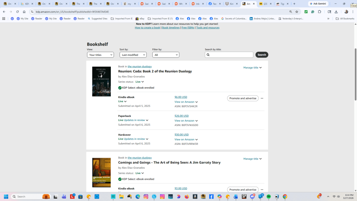
Task: Click Promote and advertise for Reunion: Coda eBook
Action: 243,98
